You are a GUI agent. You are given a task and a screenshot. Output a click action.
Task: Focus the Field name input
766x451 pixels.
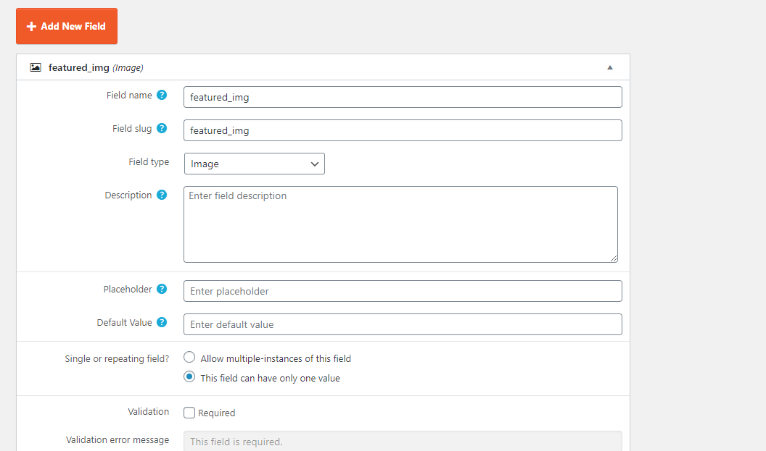(x=403, y=97)
